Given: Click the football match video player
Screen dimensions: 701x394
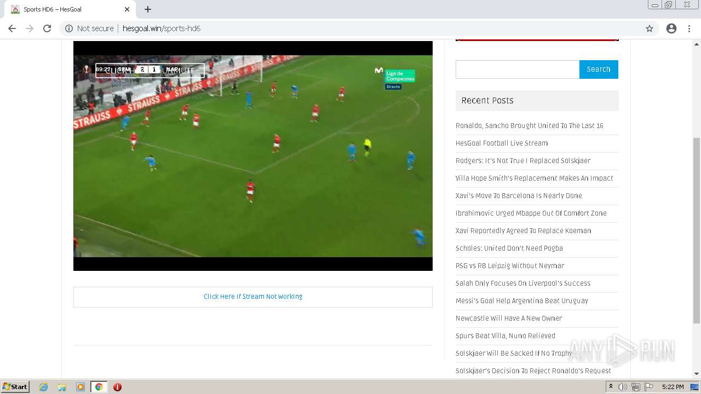Looking at the screenshot, I should tap(253, 156).
